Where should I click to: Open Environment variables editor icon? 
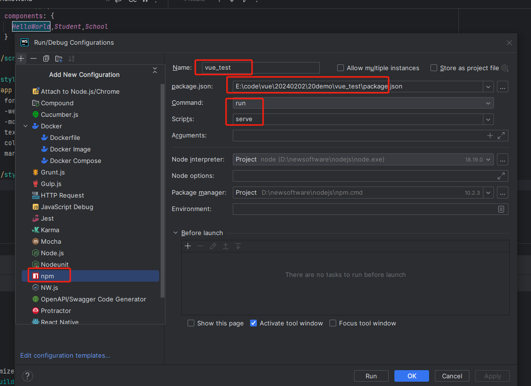501,209
